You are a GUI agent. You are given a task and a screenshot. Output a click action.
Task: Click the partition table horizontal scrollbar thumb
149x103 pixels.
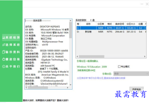pos(91,57)
